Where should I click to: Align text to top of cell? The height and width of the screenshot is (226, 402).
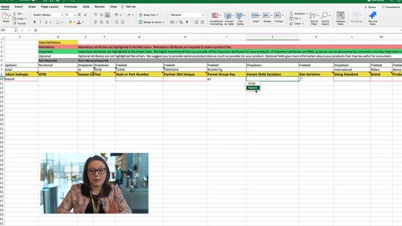point(95,15)
